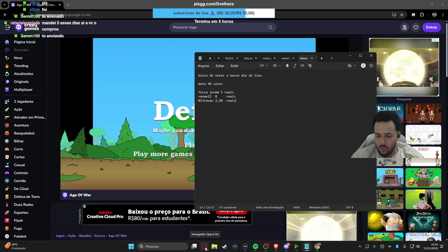Open Atualizados category in sidebar

23,74
